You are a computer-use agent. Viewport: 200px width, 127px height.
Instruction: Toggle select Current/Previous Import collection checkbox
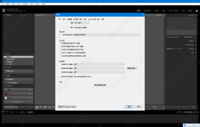click(61, 46)
